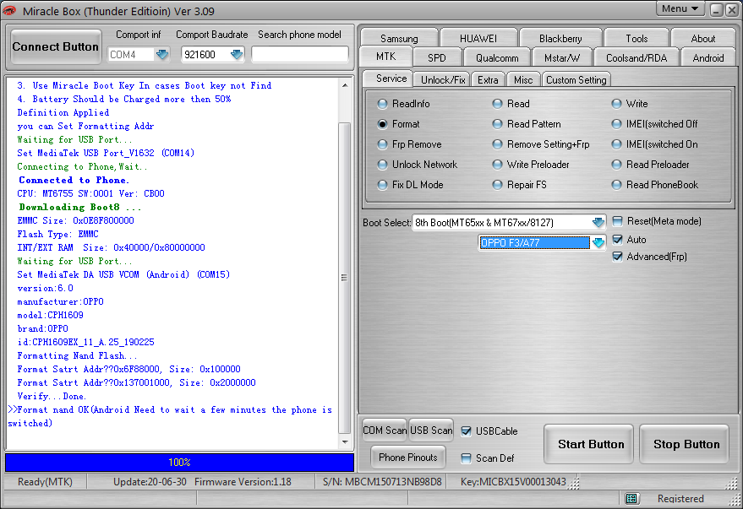This screenshot has width=743, height=509.
Task: Click the USB Scan button
Action: click(x=431, y=430)
